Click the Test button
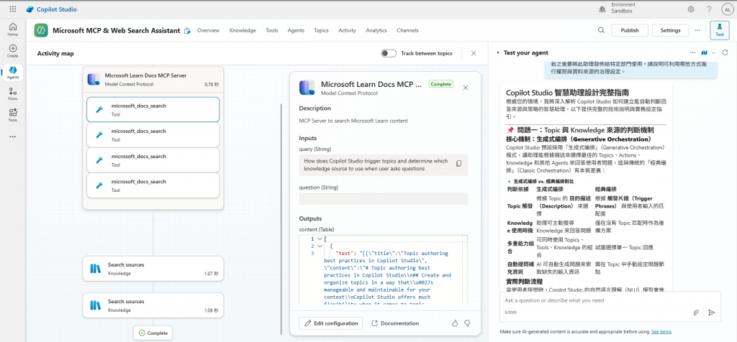Image resolution: width=737 pixels, height=342 pixels. (x=719, y=30)
